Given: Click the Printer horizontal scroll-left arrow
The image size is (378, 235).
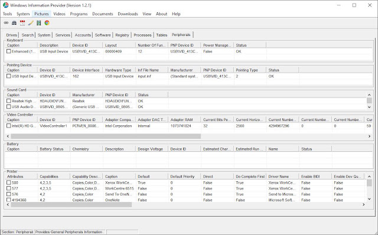Looking at the screenshot, I should (x=8, y=204).
